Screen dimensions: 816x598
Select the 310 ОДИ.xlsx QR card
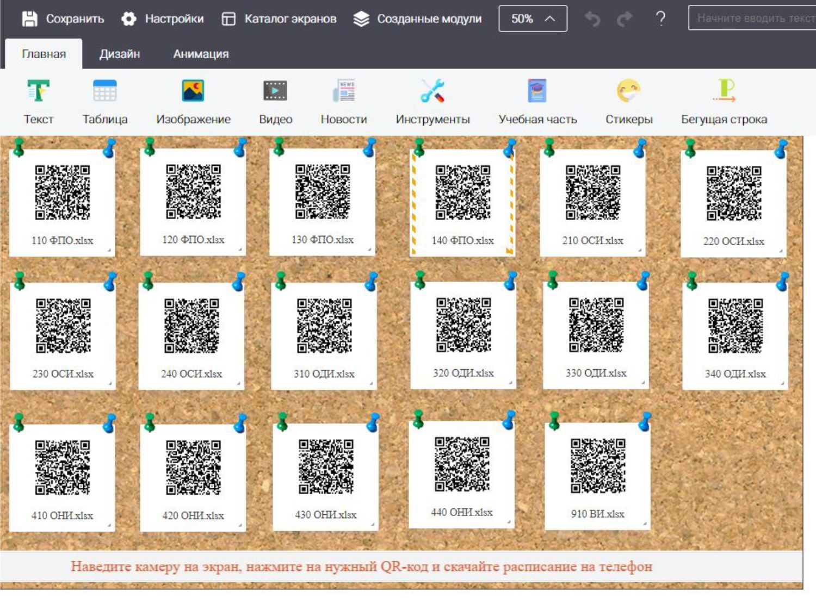pyautogui.click(x=324, y=336)
